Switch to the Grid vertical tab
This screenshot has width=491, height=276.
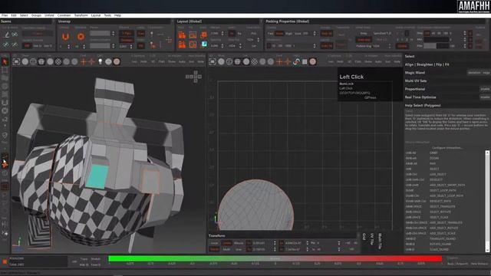coord(364,237)
